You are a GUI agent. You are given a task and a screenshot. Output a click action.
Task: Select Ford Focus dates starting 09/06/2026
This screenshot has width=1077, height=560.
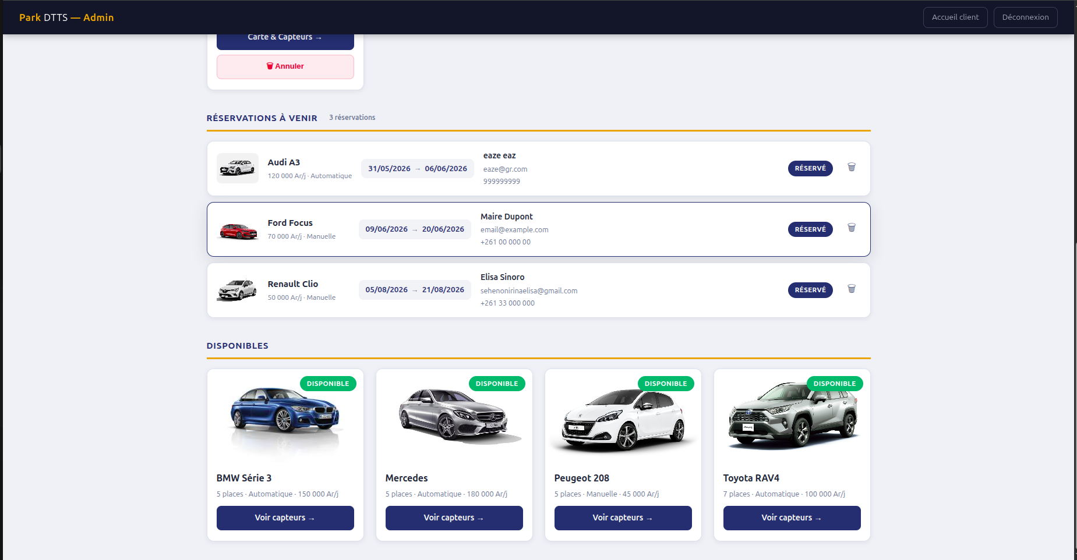coord(415,229)
